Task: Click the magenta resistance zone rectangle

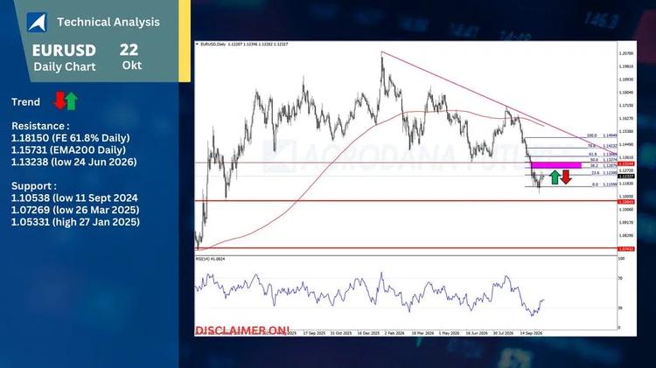Action: click(x=556, y=164)
